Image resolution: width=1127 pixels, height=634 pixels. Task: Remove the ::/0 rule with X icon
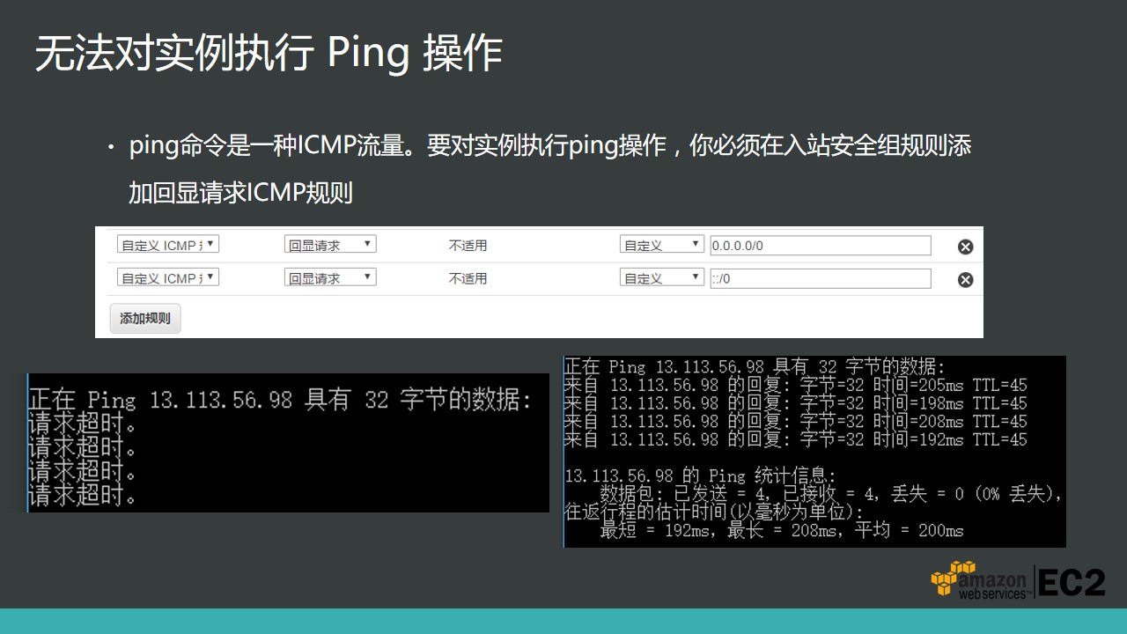point(965,280)
